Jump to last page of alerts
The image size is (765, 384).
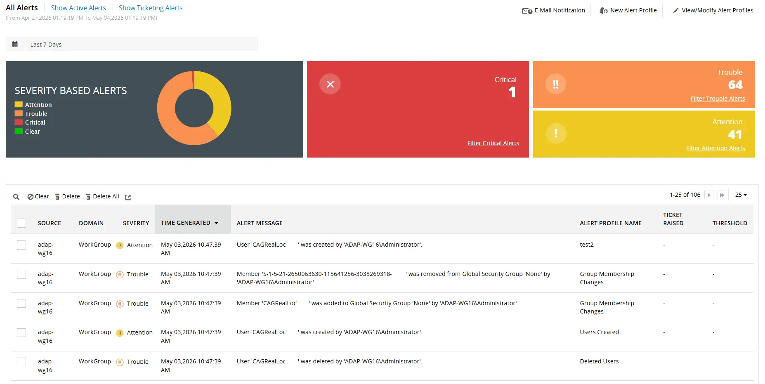pyautogui.click(x=722, y=195)
